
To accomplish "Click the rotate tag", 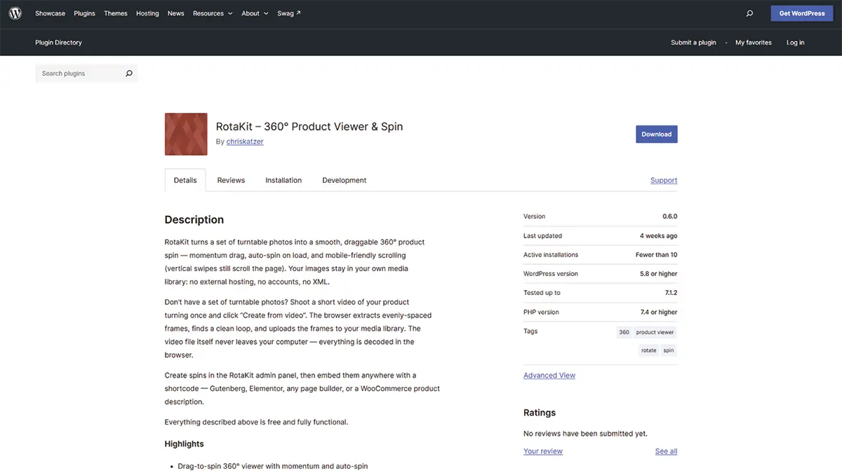I will [649, 350].
